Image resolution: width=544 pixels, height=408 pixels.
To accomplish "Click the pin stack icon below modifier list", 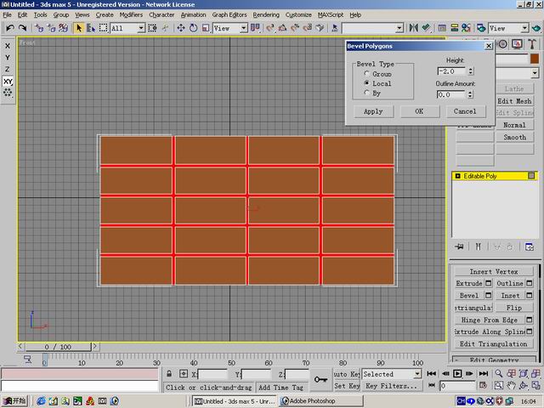I will (460, 246).
